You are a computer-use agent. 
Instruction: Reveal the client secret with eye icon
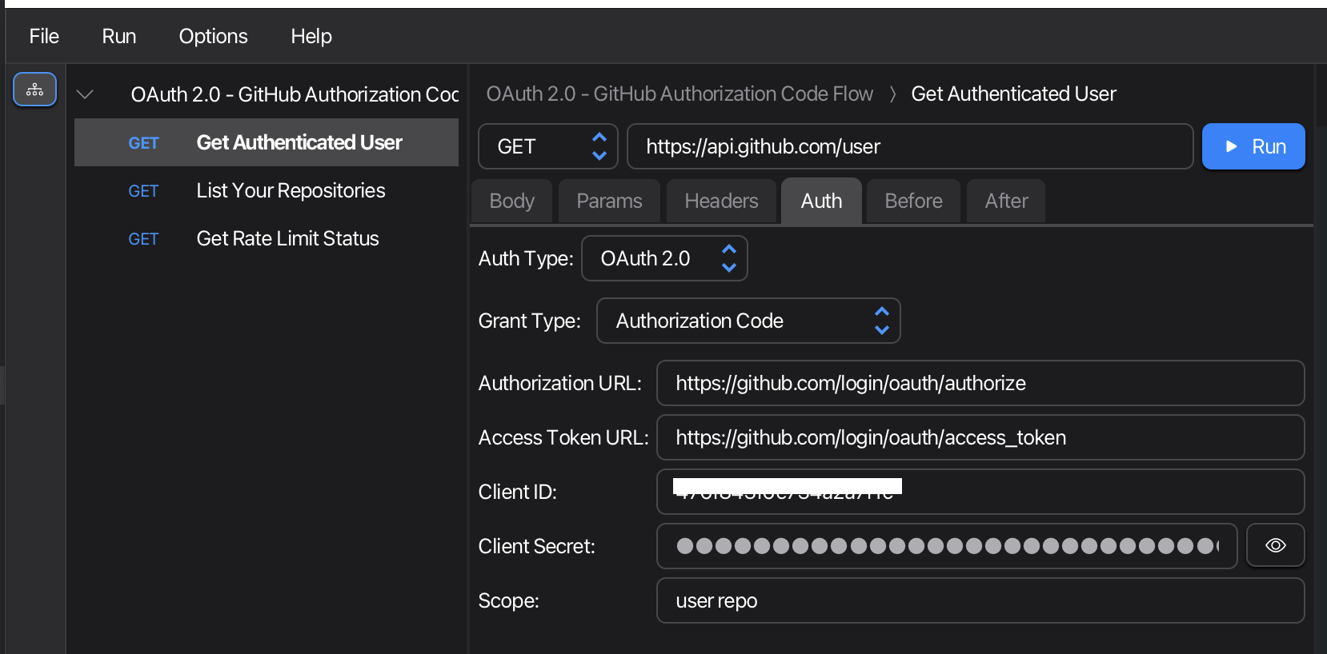tap(1276, 545)
